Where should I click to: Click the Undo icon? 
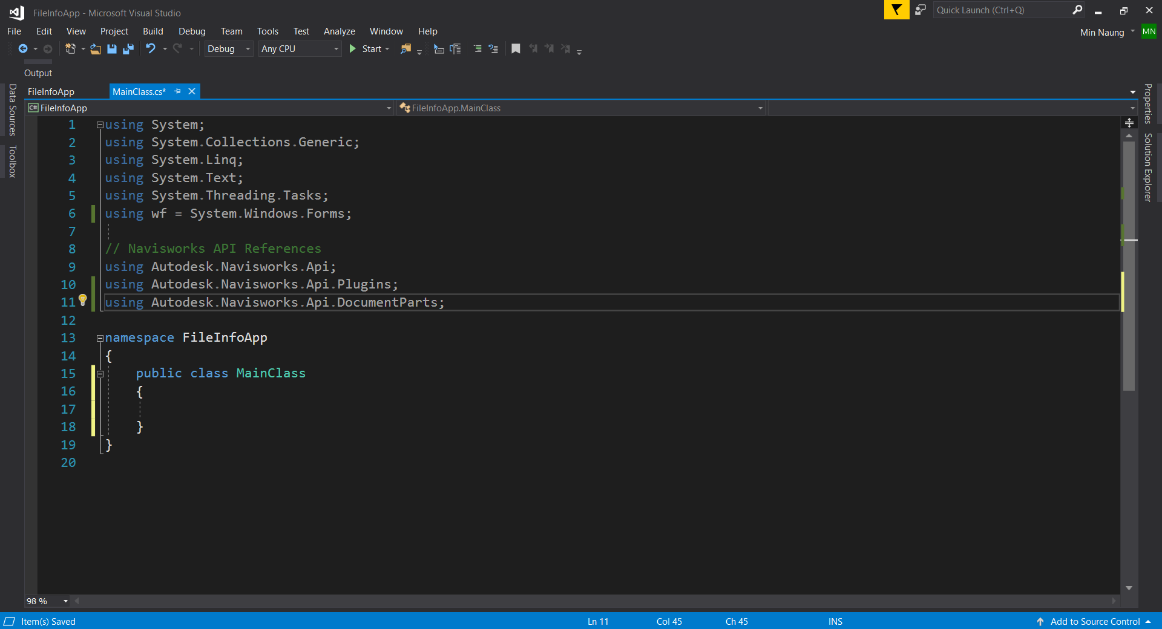151,49
